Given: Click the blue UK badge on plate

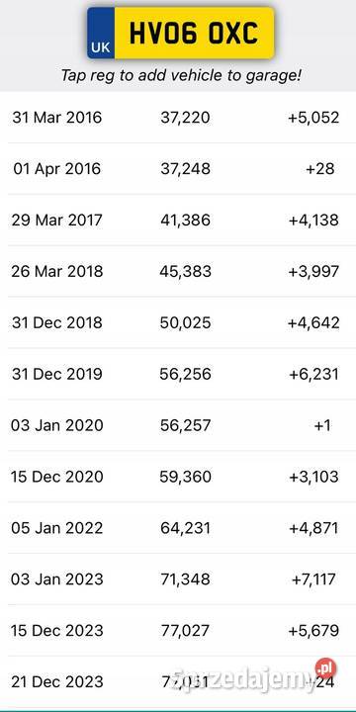Looking at the screenshot, I should click(101, 33).
